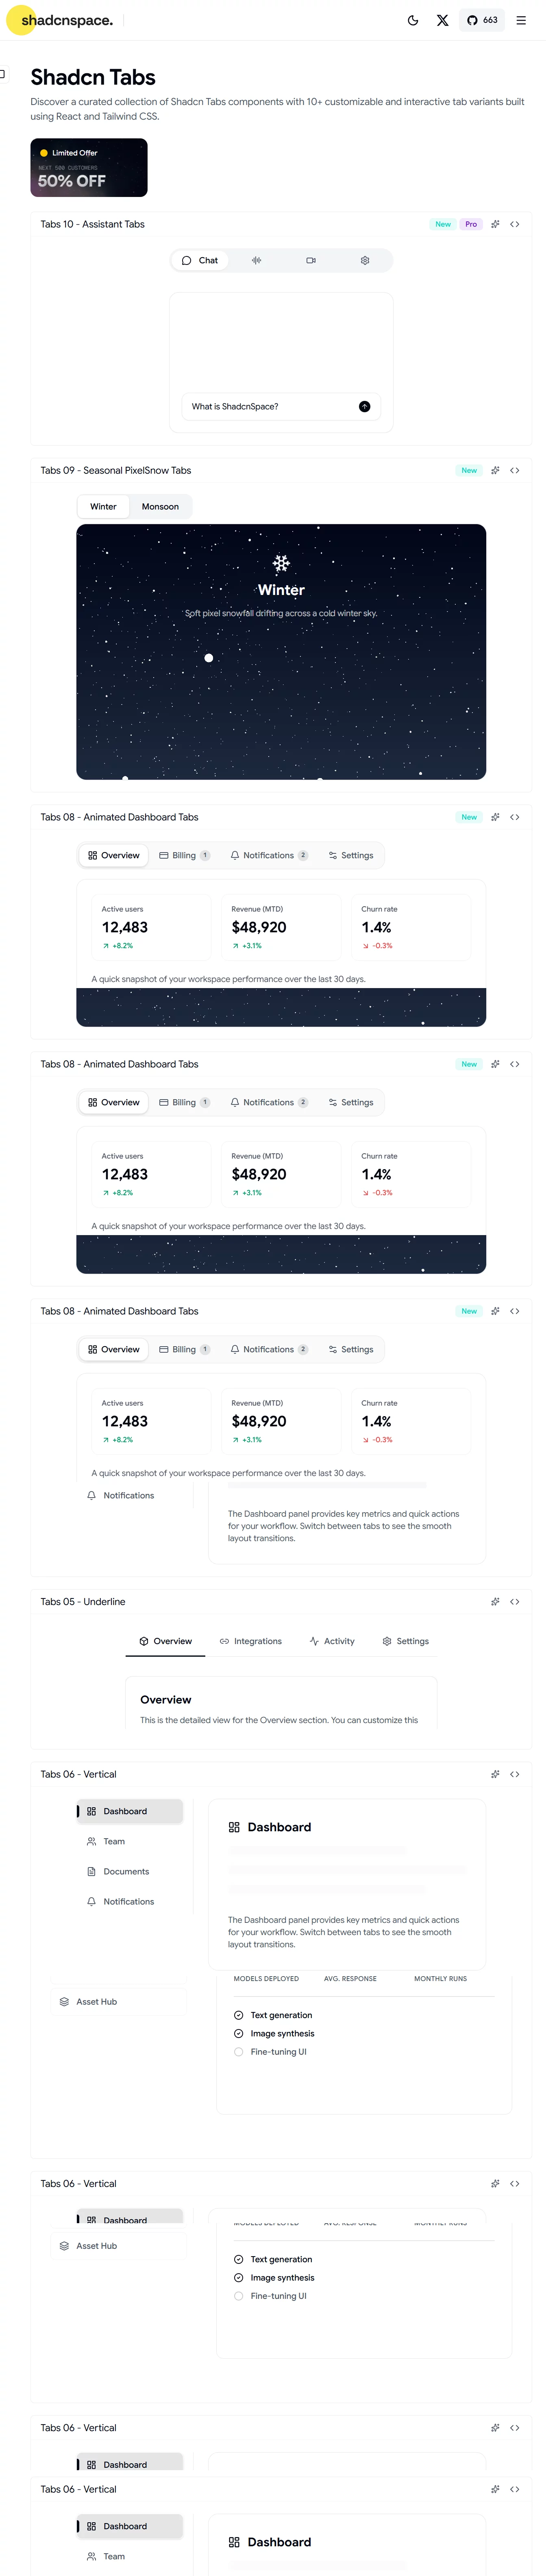Toggle the Text generation checkbox

coord(239,2015)
